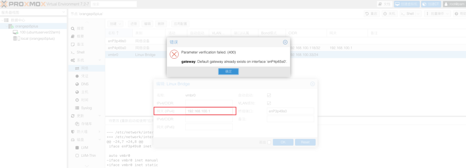Image resolution: width=466 pixels, height=168 pixels.
Task: Select node orangepi5plus in the tree
Action: coord(26,26)
